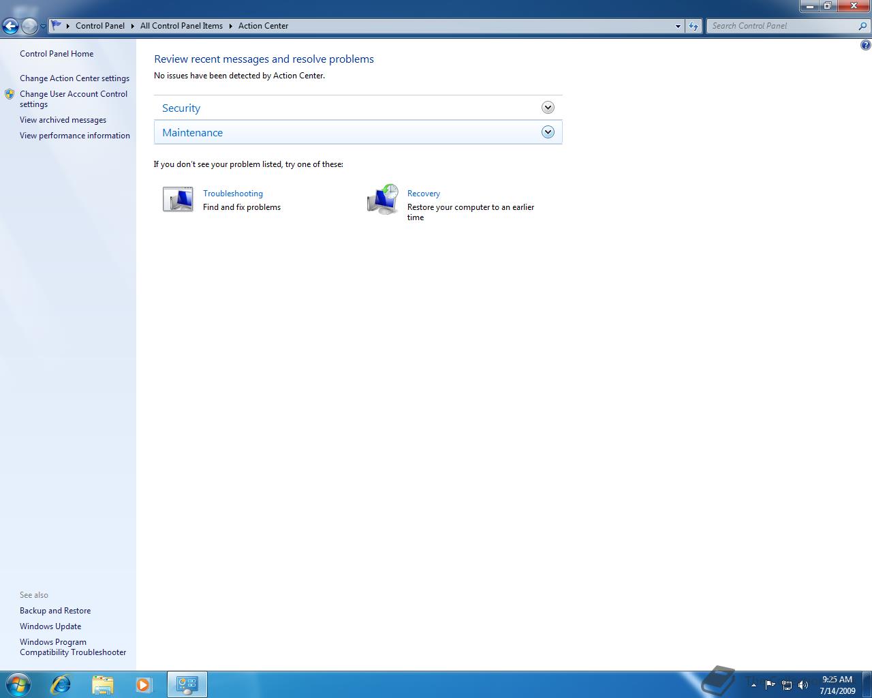Click the network icon in system tray
The width and height of the screenshot is (872, 698).
787,685
